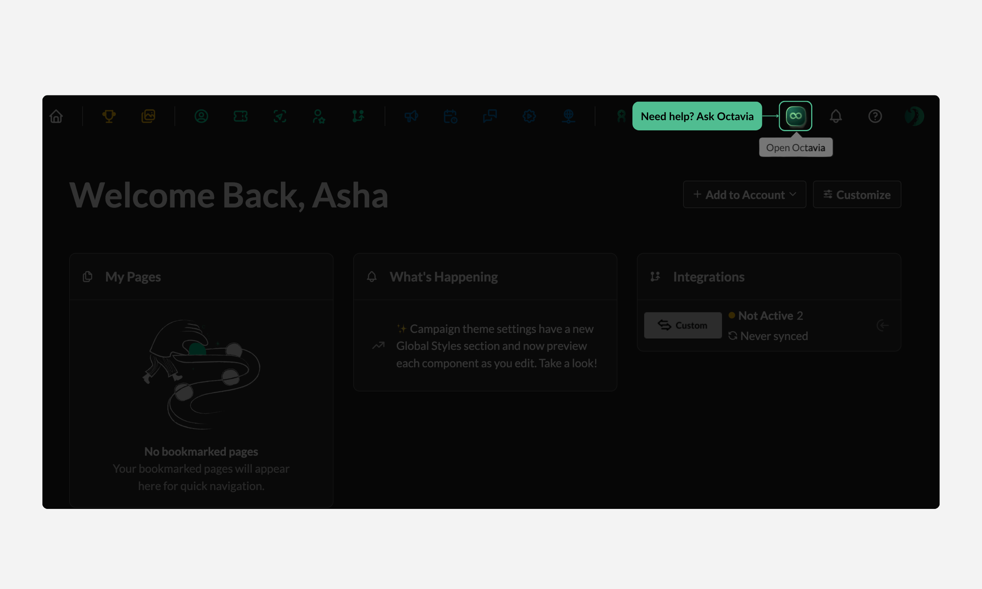
Task: Open the user profile circle icon
Action: (x=201, y=116)
